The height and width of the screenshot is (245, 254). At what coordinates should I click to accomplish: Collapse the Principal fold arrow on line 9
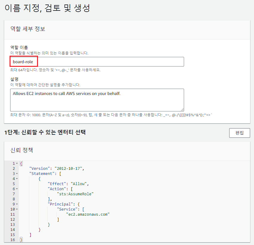pos(17,204)
